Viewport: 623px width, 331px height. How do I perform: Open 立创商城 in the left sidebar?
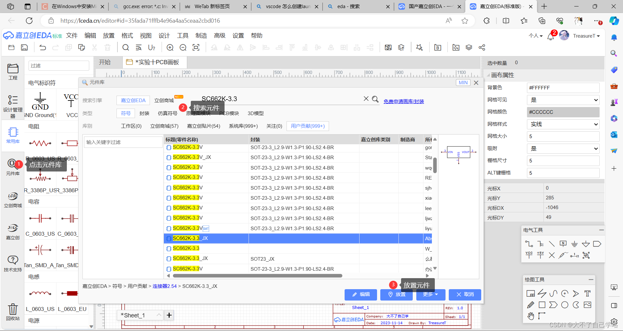pos(13,199)
